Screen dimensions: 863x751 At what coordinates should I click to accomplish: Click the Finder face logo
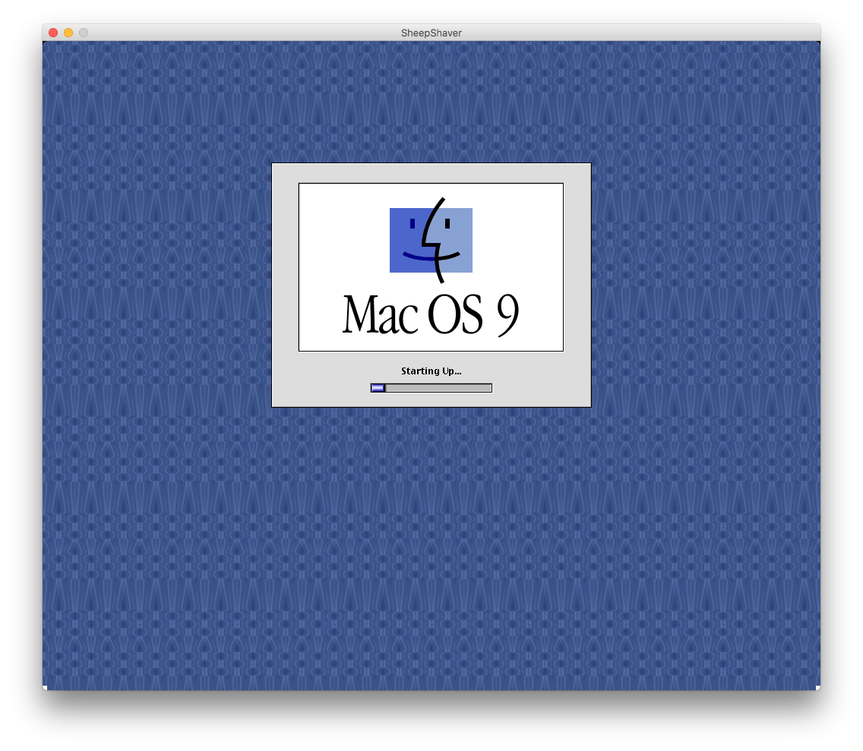(431, 240)
